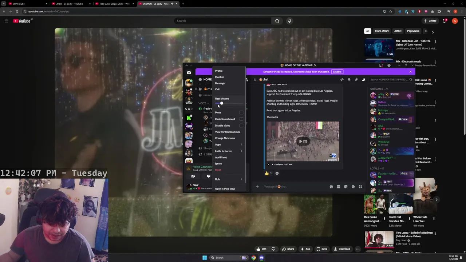Click Download button under video
This screenshot has height=262, width=466.
pos(341,249)
